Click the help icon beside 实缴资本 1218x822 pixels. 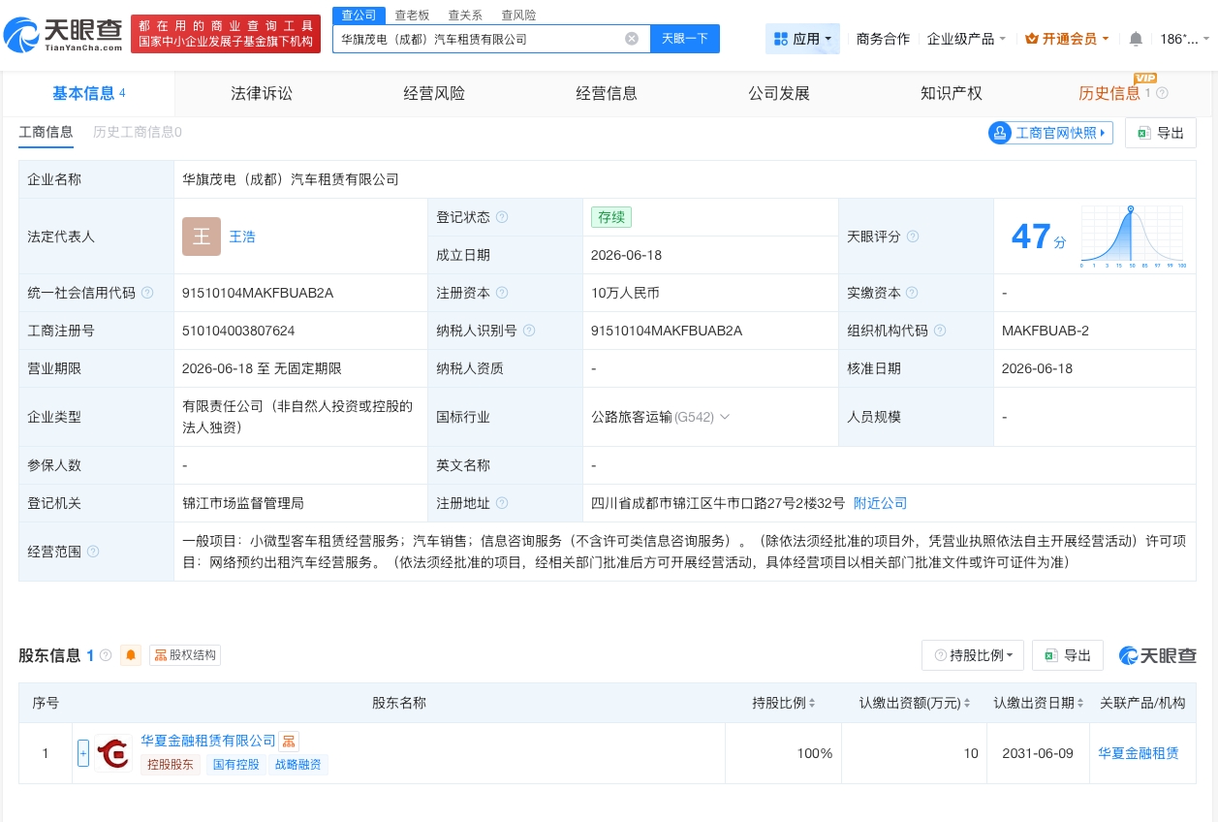[912, 293]
